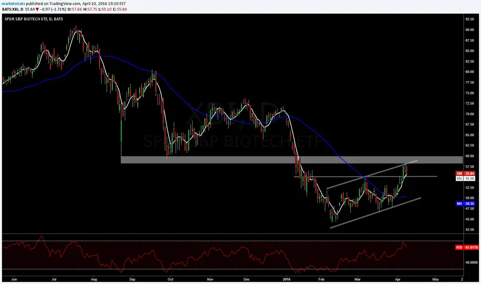481x284 pixels.
Task: Select the high value H:57.75
Action: (90, 9)
